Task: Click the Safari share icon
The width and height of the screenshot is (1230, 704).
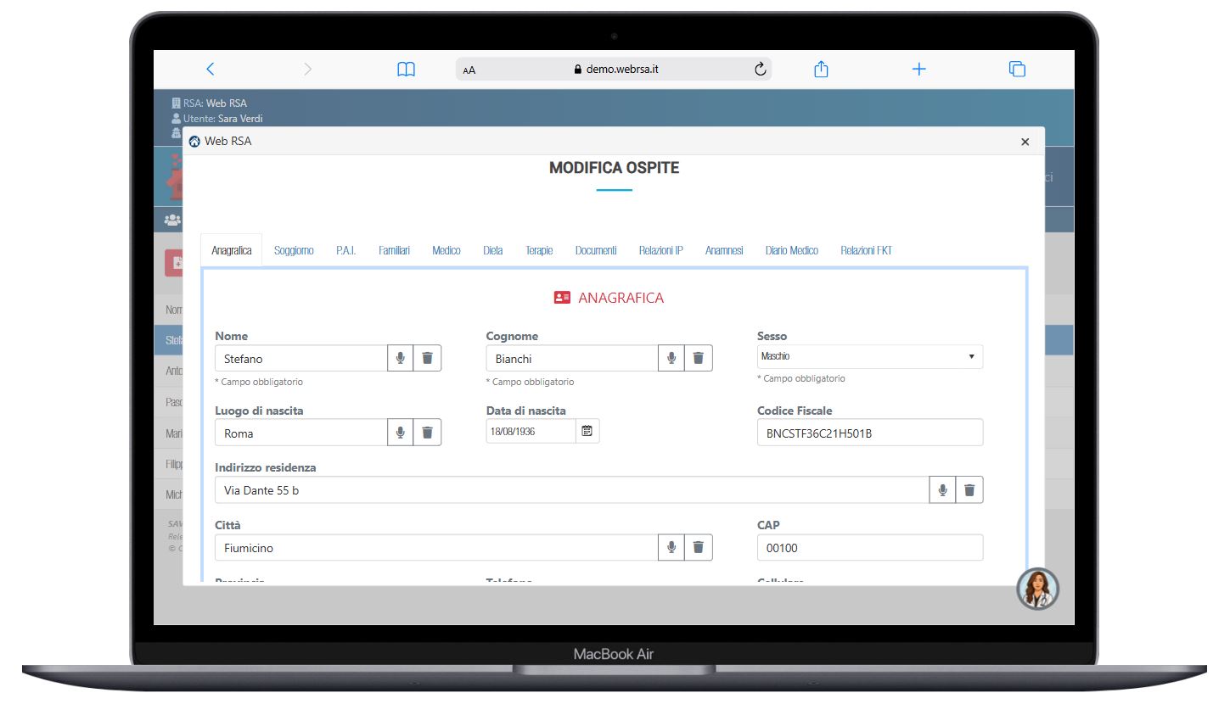Action: coord(821,70)
